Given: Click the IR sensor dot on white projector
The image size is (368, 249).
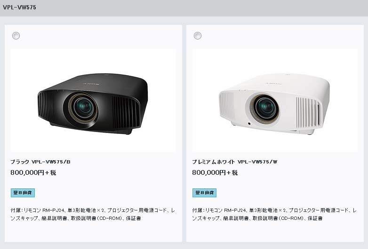Looking at the screenshot, I should point(249,124).
